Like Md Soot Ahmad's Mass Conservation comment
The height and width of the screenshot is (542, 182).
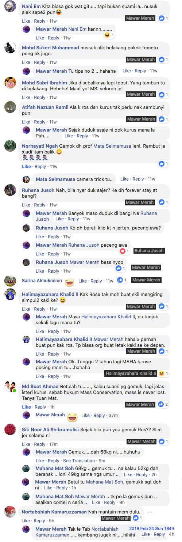pyautogui.click(x=26, y=407)
